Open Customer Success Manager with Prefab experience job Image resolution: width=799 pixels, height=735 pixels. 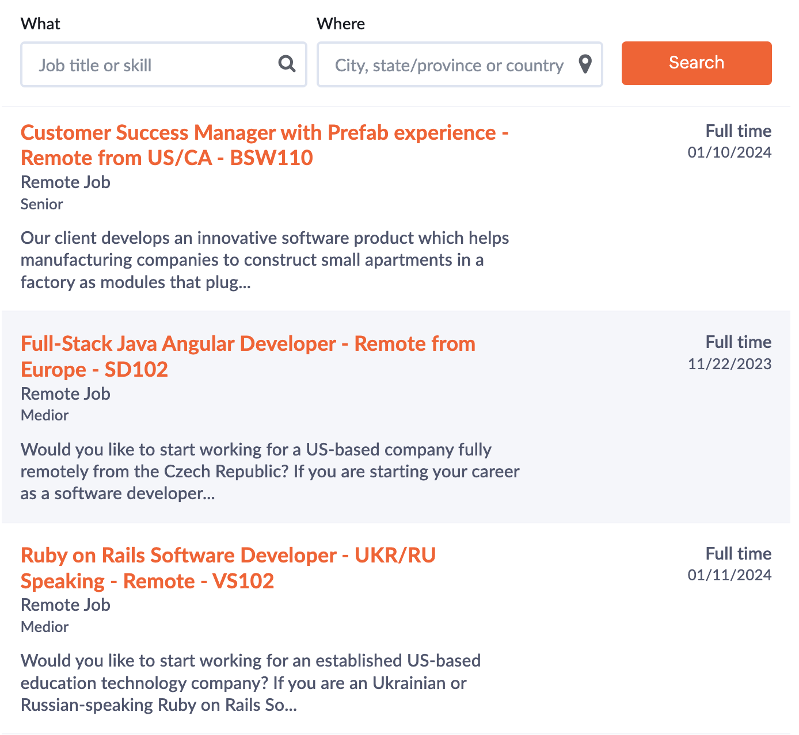265,145
